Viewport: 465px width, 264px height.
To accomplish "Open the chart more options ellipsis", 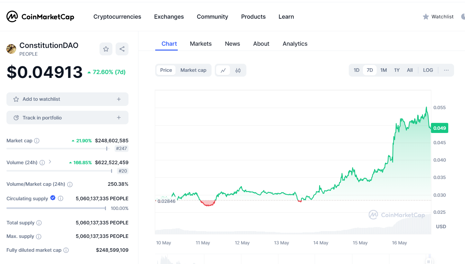I will point(446,70).
